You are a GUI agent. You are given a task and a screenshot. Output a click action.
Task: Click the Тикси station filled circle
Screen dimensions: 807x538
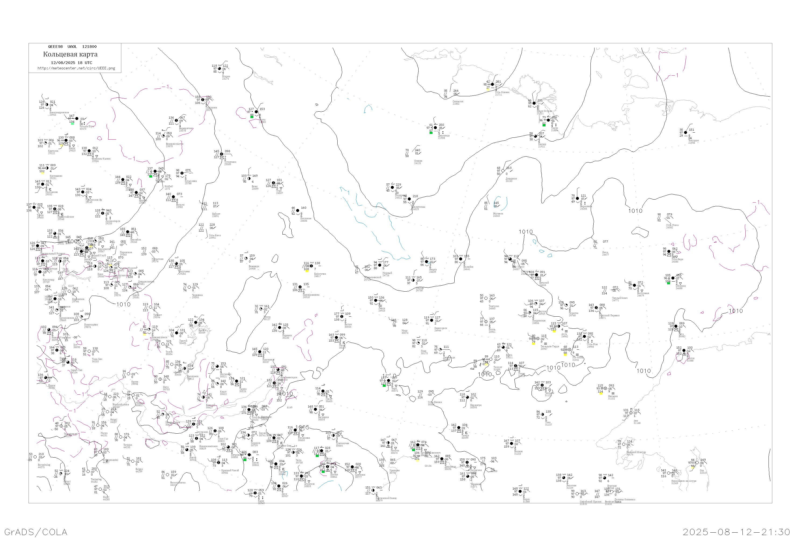pos(548,121)
